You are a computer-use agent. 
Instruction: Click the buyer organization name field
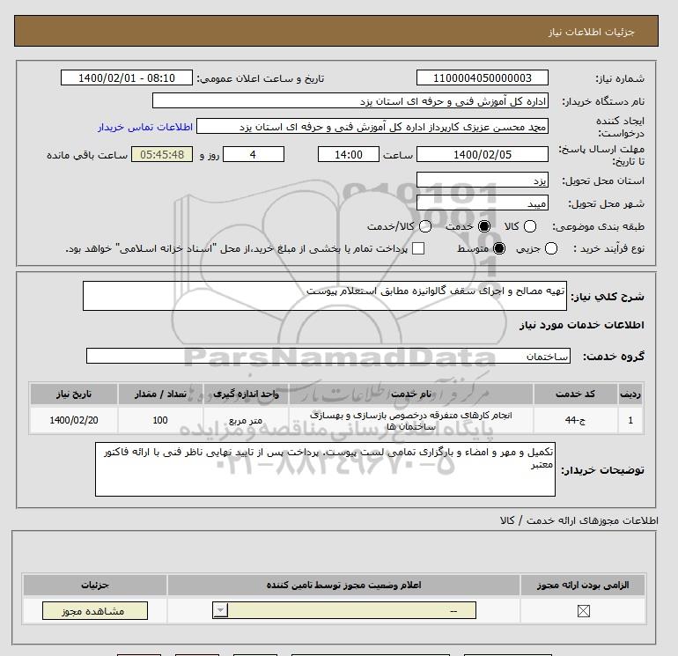tap(350, 100)
